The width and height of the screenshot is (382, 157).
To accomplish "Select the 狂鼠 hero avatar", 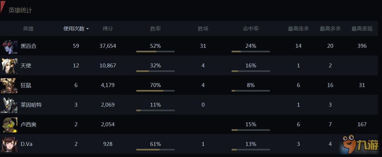I will 9,85.
